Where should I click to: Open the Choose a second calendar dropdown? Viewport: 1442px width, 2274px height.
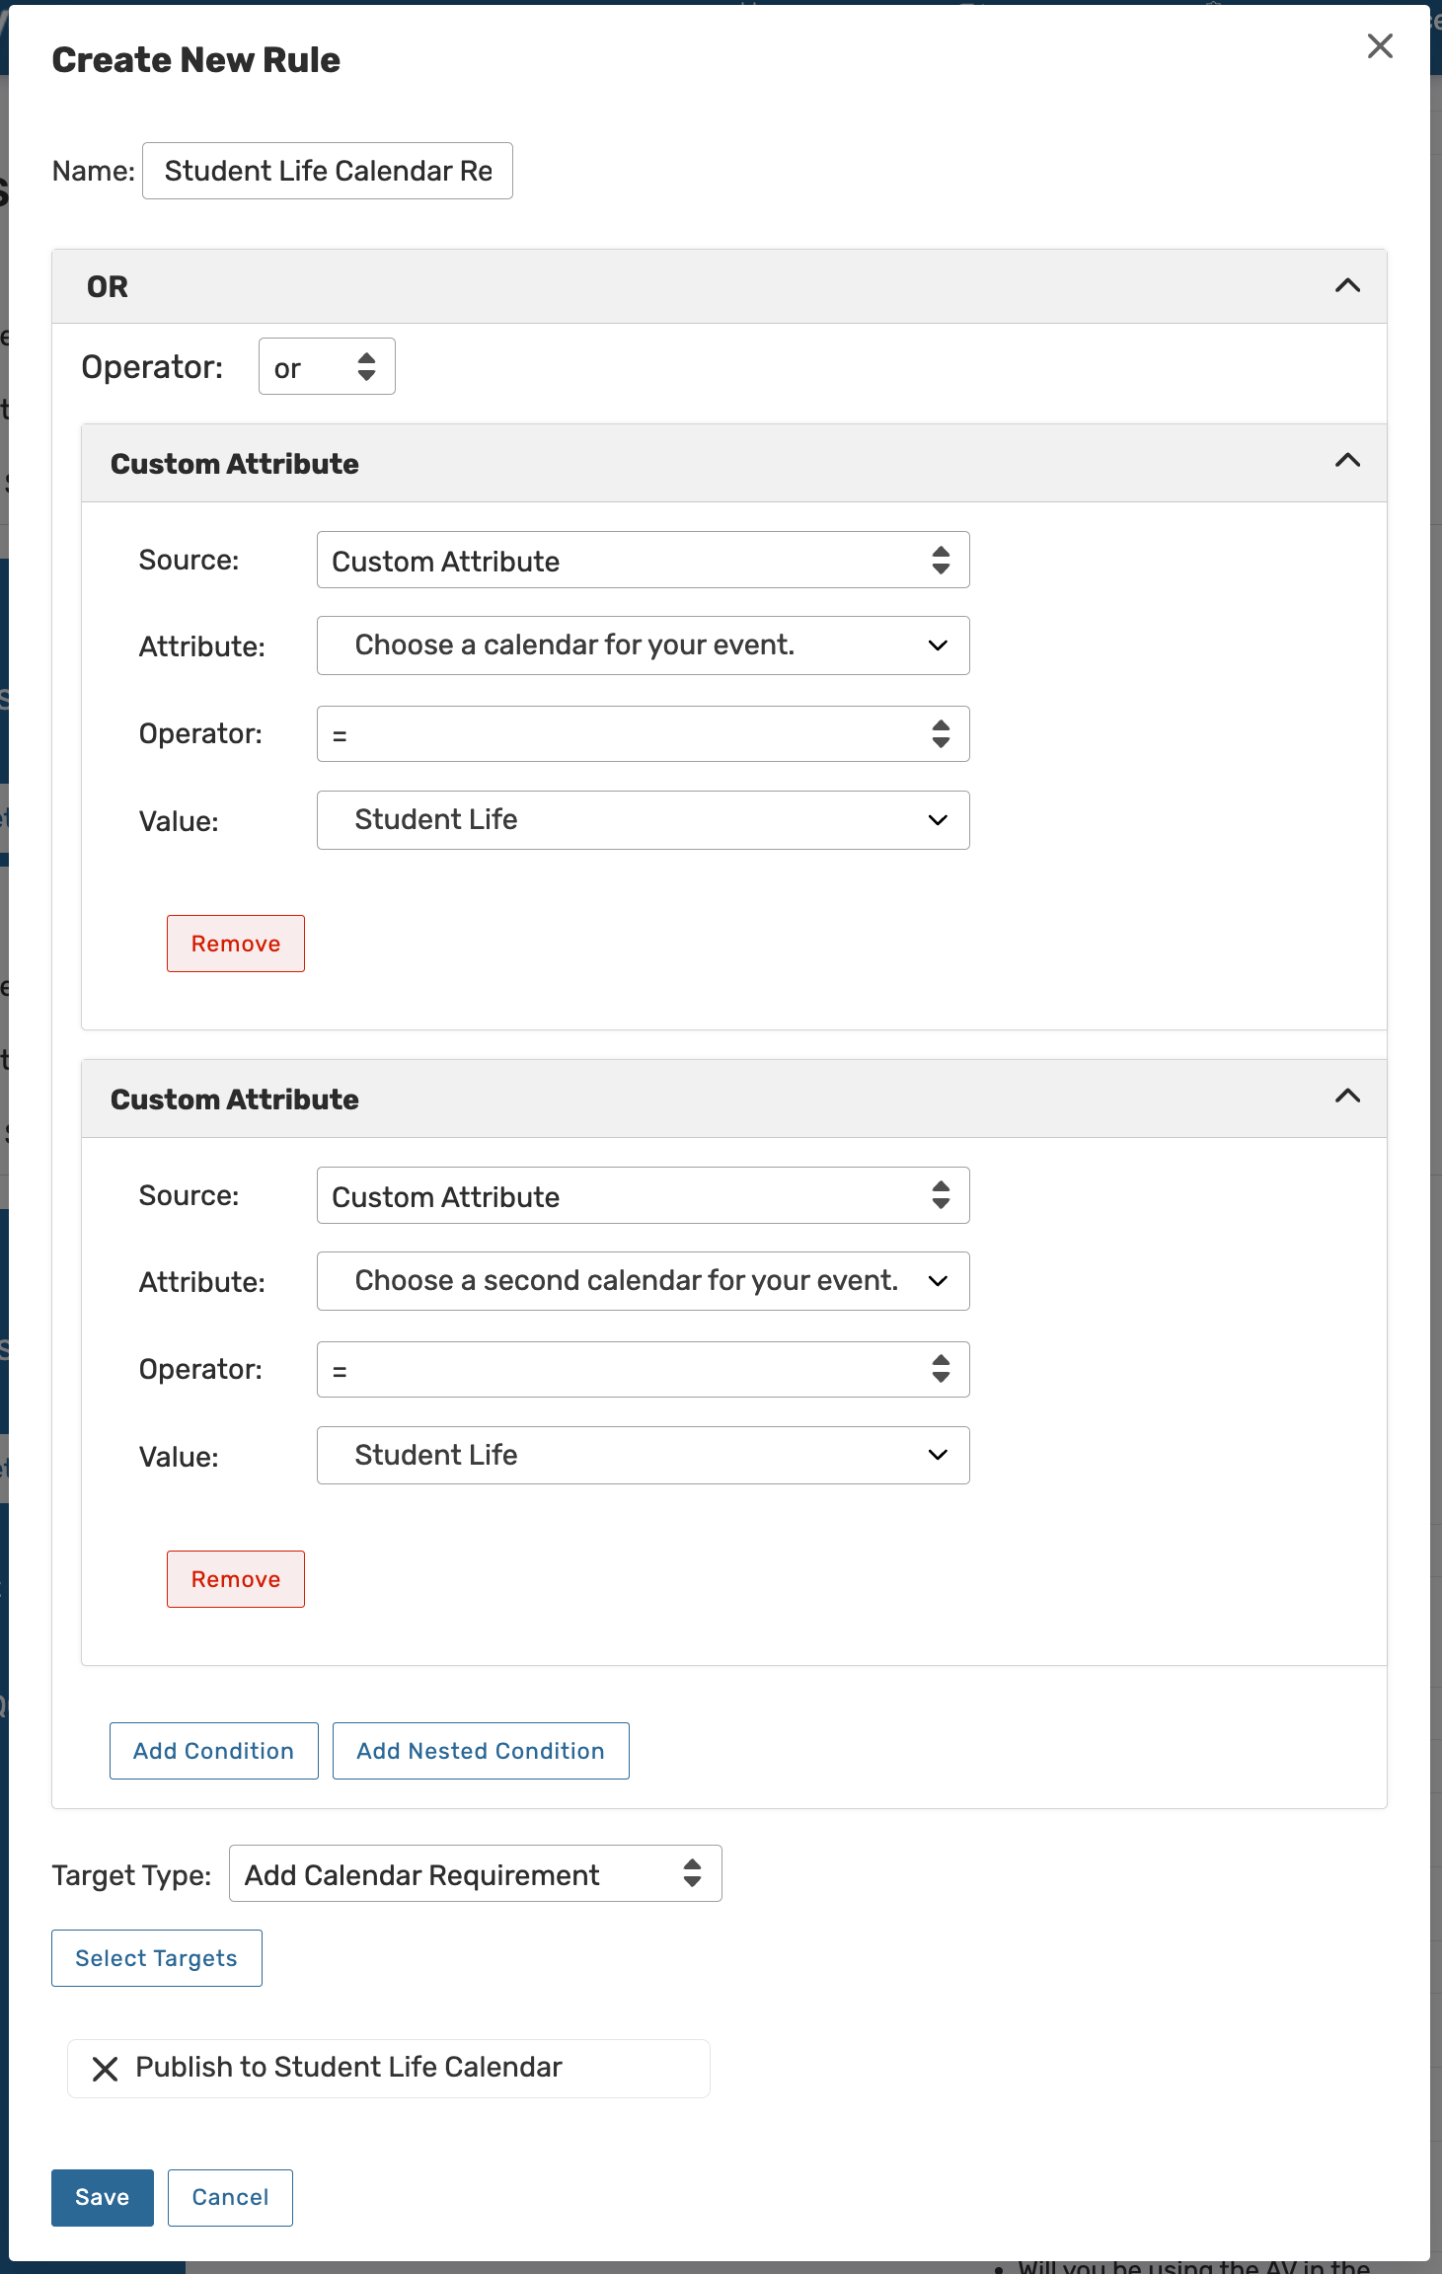coord(643,1281)
